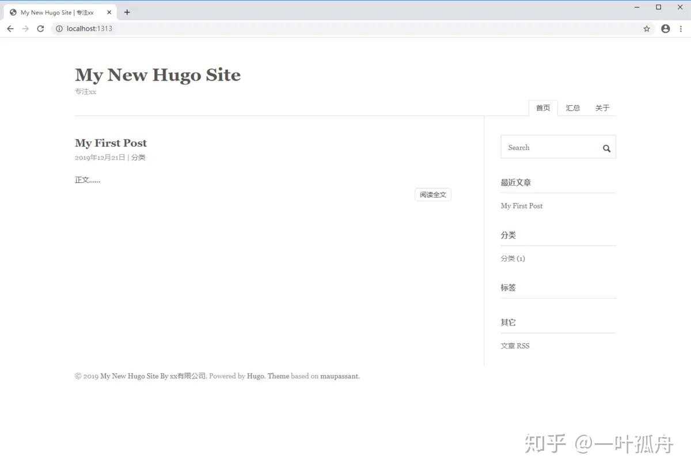691x472 pixels.
Task: Open a new browser tab with plus icon
Action: click(x=127, y=12)
